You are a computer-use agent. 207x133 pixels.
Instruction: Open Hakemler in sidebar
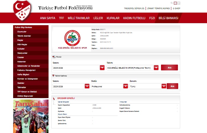tap(31, 61)
